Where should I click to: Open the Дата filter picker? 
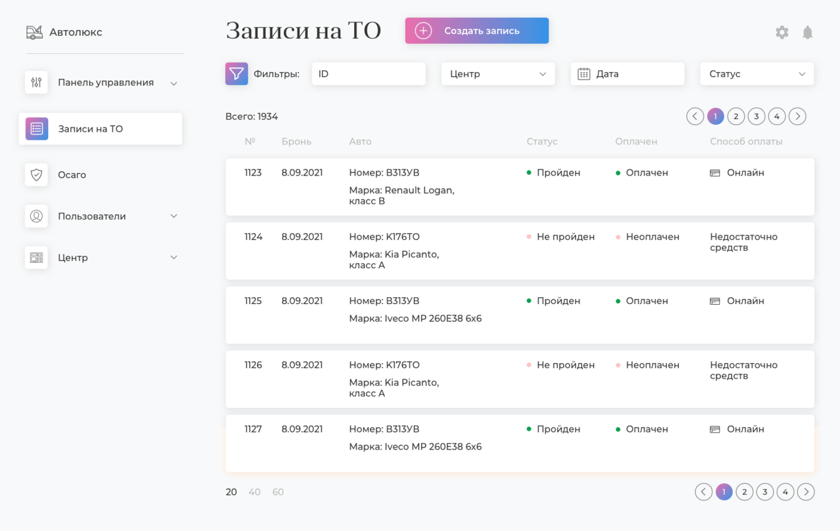point(627,74)
